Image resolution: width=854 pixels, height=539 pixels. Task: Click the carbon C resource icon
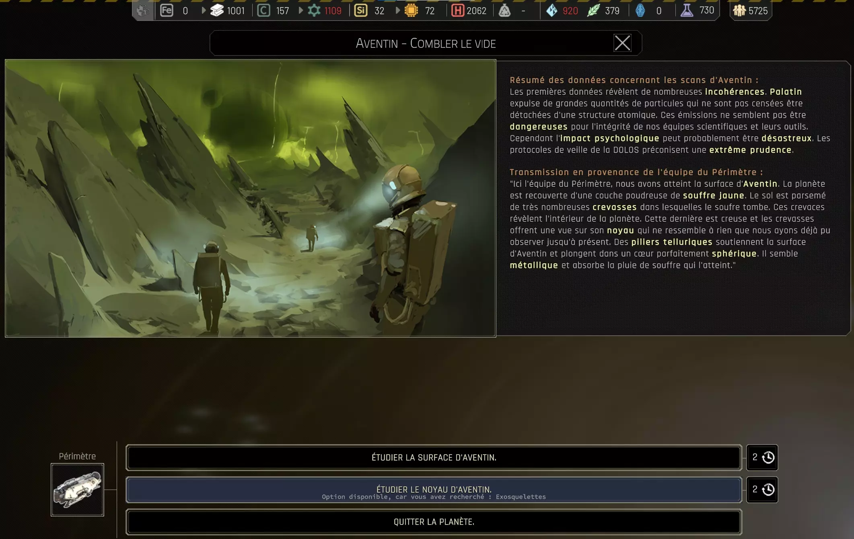[263, 10]
